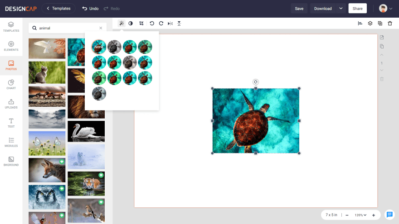The height and width of the screenshot is (224, 399).
Task: Increase zoom with the plus button
Action: [x=374, y=215]
